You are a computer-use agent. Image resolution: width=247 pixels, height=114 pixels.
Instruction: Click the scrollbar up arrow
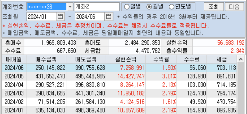pos(241,59)
